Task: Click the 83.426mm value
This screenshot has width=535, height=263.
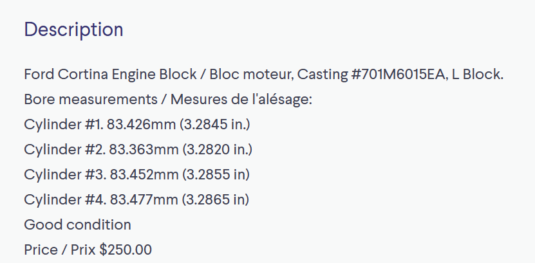Action: click(141, 125)
